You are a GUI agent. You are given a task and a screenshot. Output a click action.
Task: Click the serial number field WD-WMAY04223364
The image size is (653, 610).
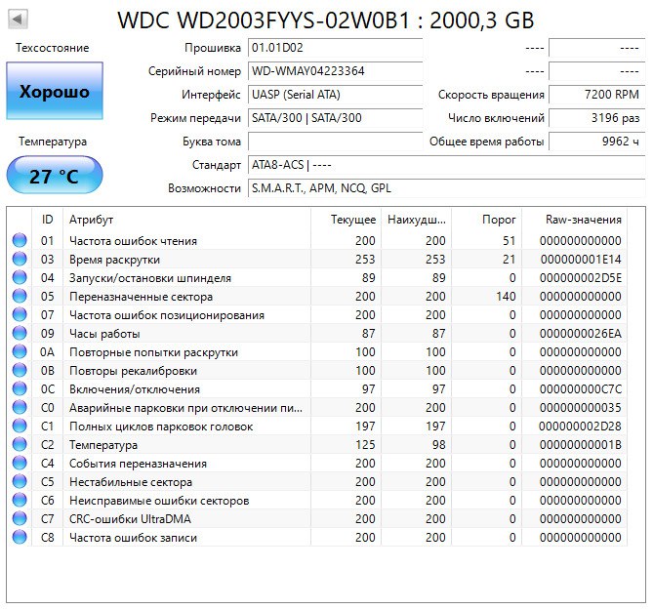click(x=335, y=71)
